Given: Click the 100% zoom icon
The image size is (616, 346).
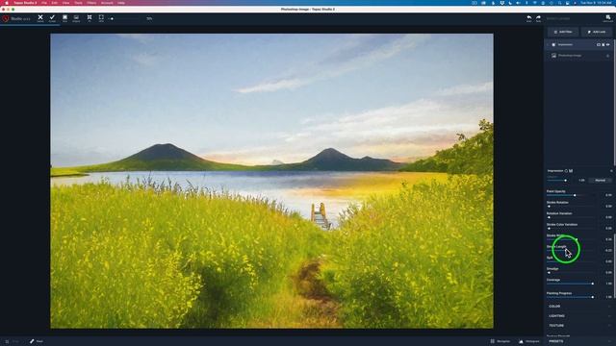Looking at the screenshot, I should tap(101, 17).
